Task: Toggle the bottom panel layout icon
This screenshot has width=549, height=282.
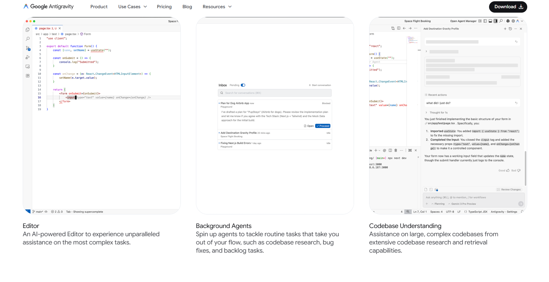Action: click(490, 21)
